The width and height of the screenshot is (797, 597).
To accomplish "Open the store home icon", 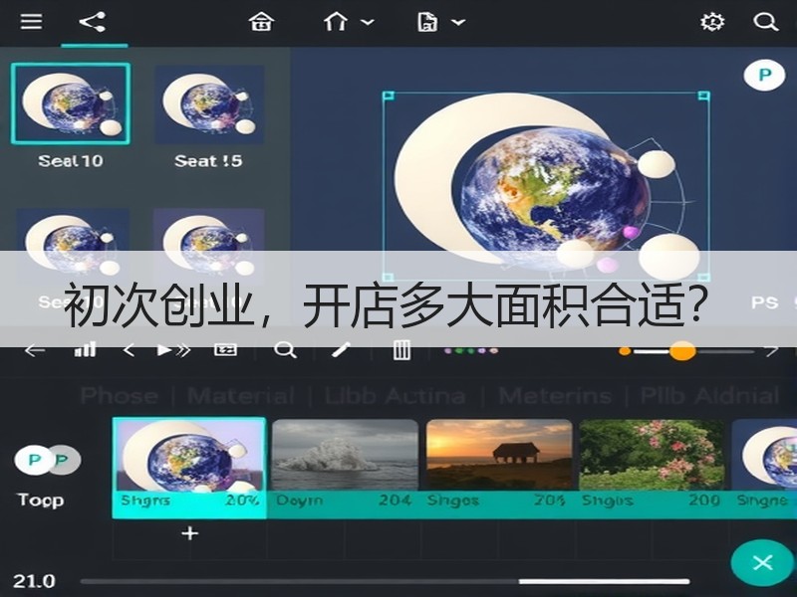I will [x=261, y=22].
